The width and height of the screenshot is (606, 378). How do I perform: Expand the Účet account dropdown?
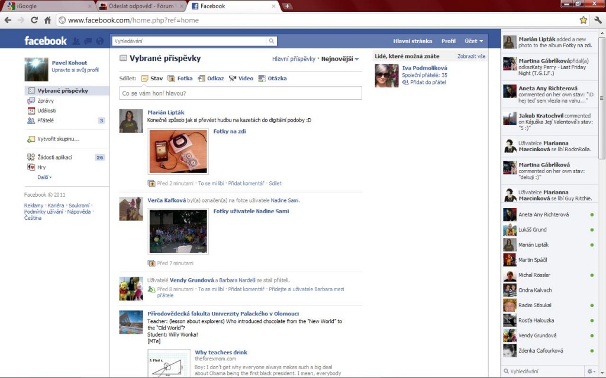474,41
